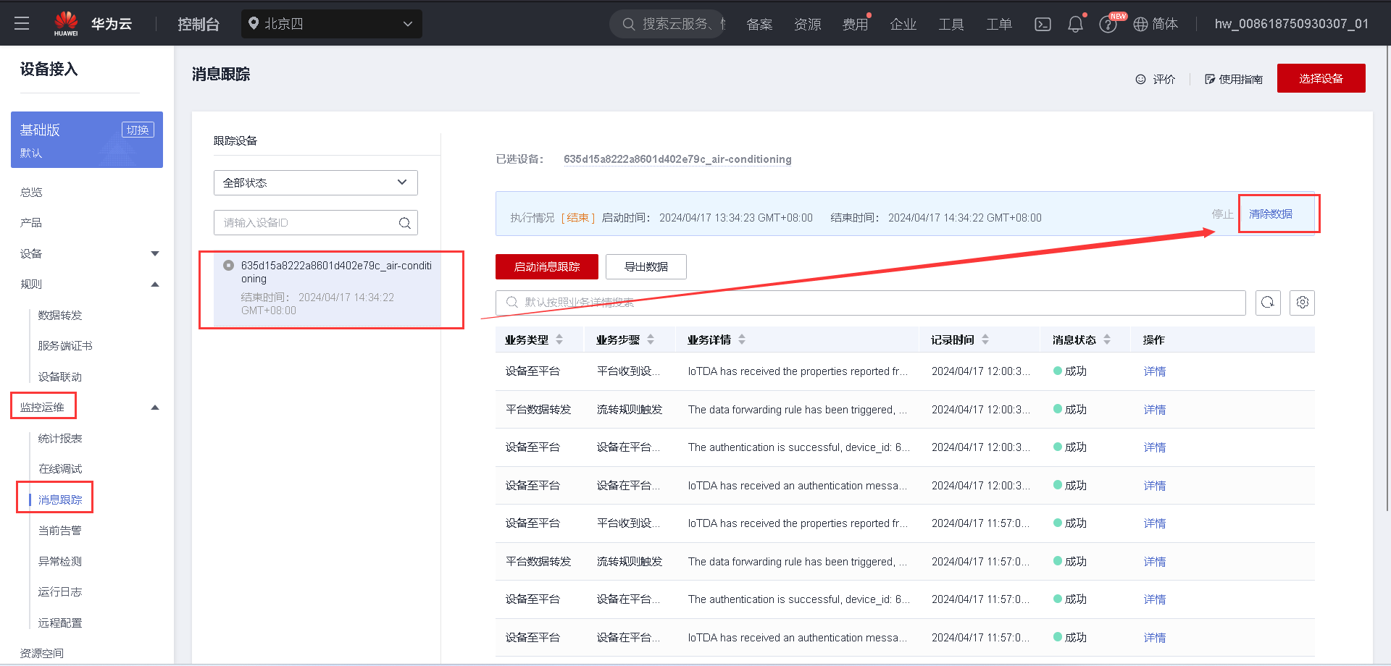Open the table column settings gear
Viewport: 1391px width, 666px height.
1302,303
